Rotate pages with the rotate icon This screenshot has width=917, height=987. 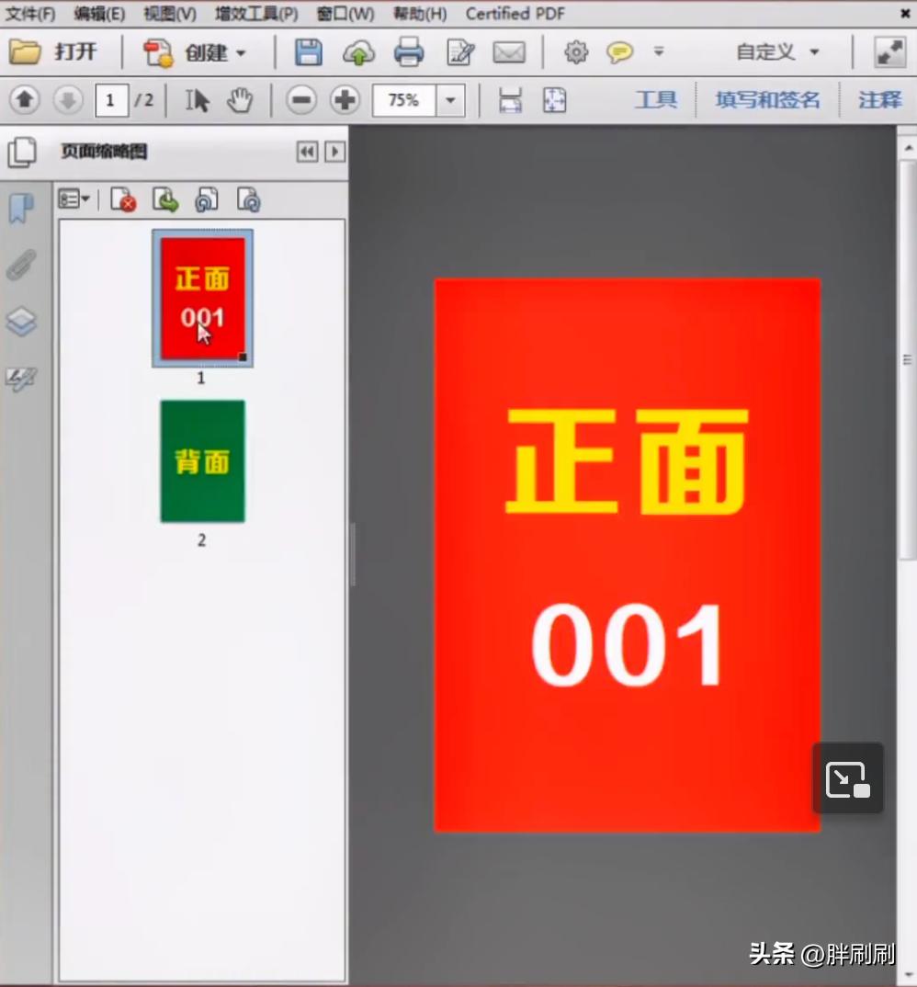click(x=206, y=199)
